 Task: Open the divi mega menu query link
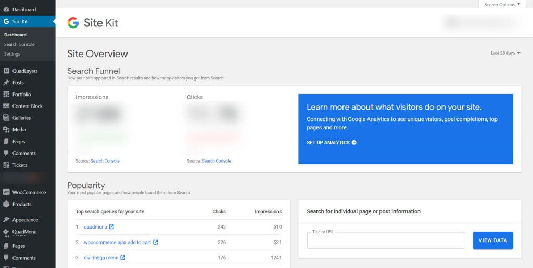101,258
